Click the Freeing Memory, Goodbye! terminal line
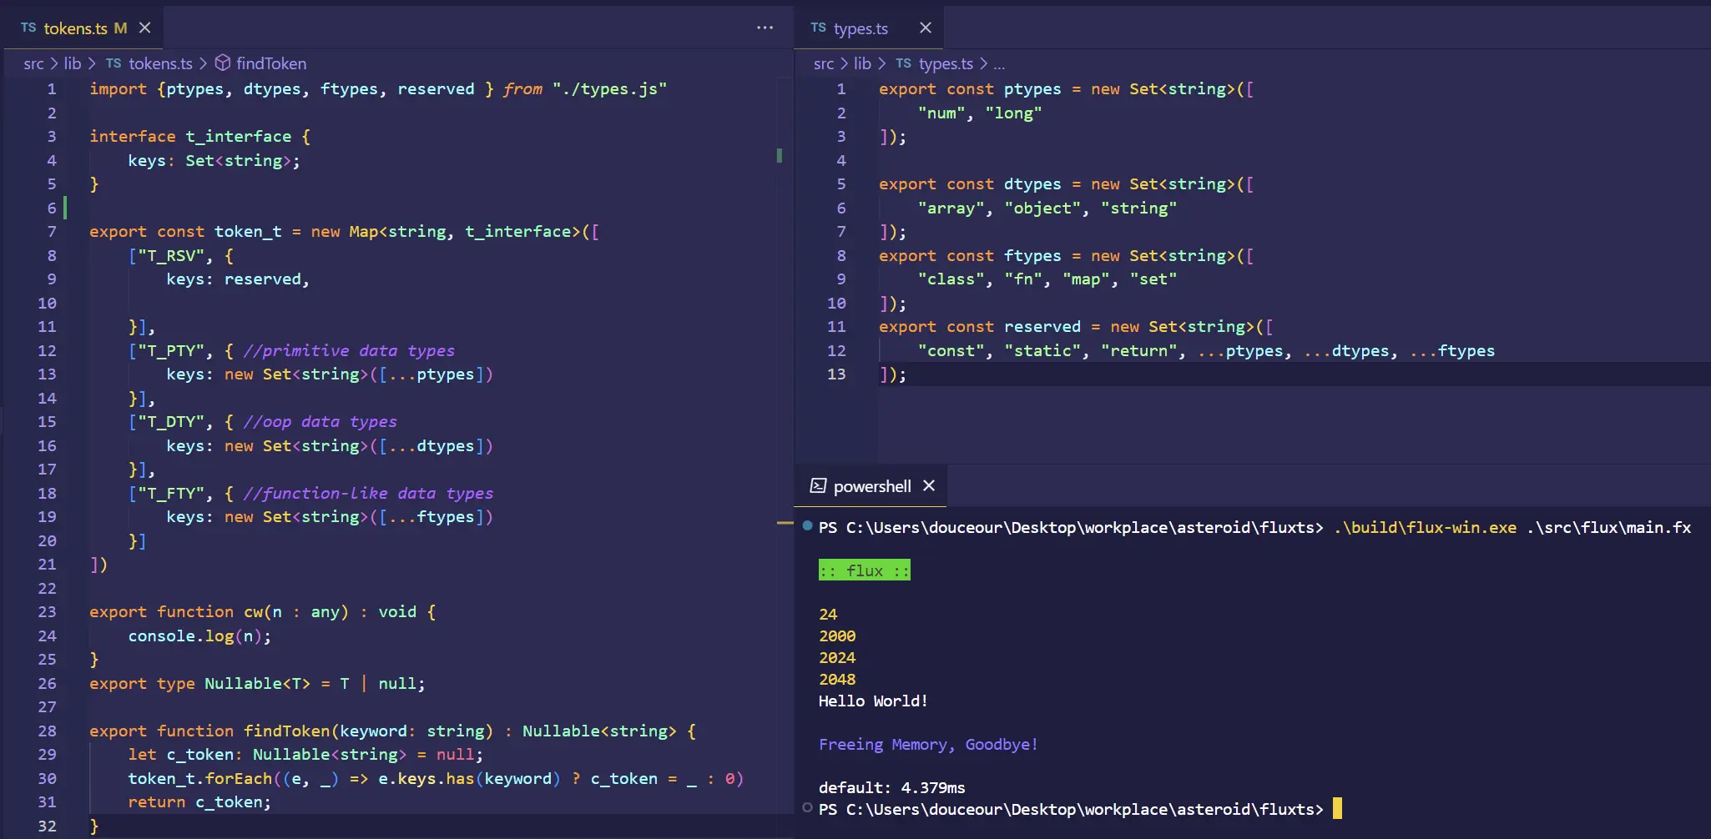This screenshot has width=1711, height=839. (928, 744)
